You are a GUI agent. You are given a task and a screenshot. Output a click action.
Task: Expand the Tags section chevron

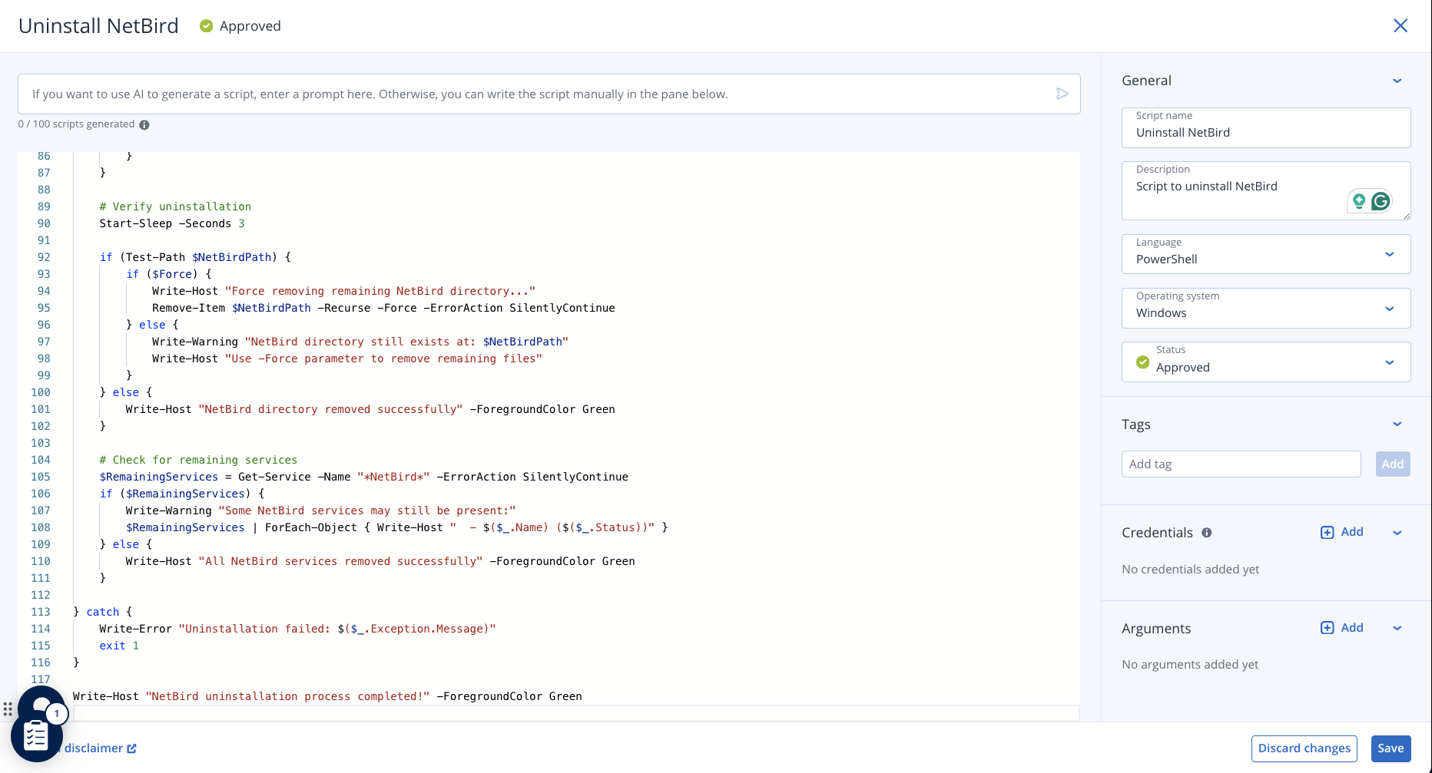pyautogui.click(x=1397, y=424)
